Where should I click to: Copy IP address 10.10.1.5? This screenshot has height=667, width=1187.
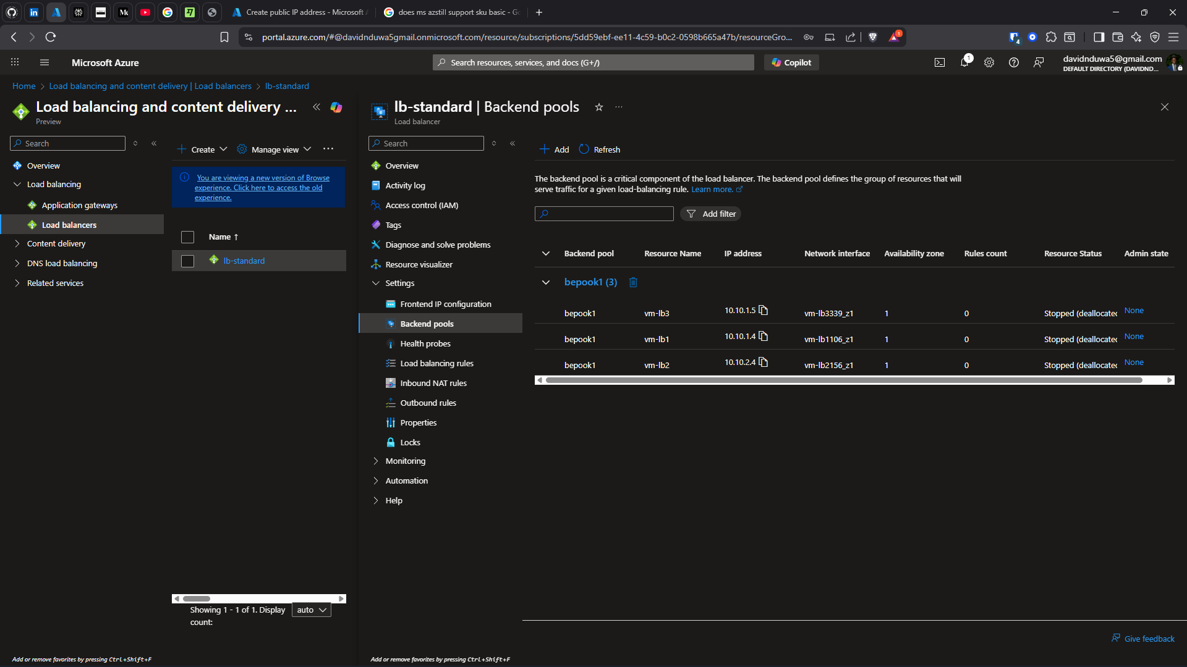[x=764, y=310]
